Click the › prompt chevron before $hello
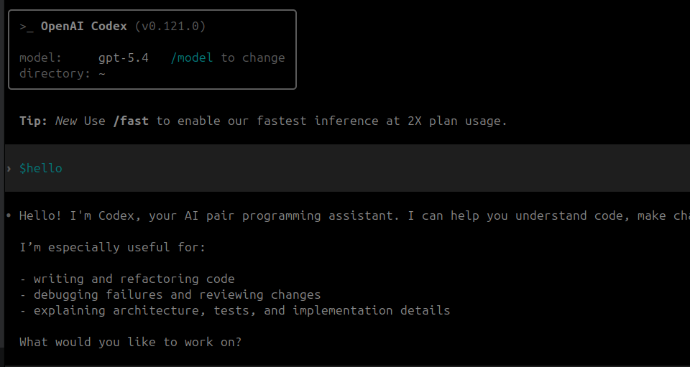The height and width of the screenshot is (367, 690). pos(9,169)
